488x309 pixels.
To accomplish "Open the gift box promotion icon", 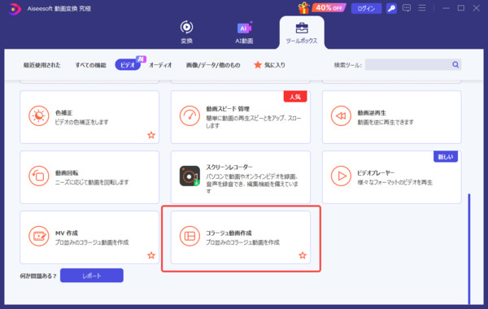I will coord(303,8).
